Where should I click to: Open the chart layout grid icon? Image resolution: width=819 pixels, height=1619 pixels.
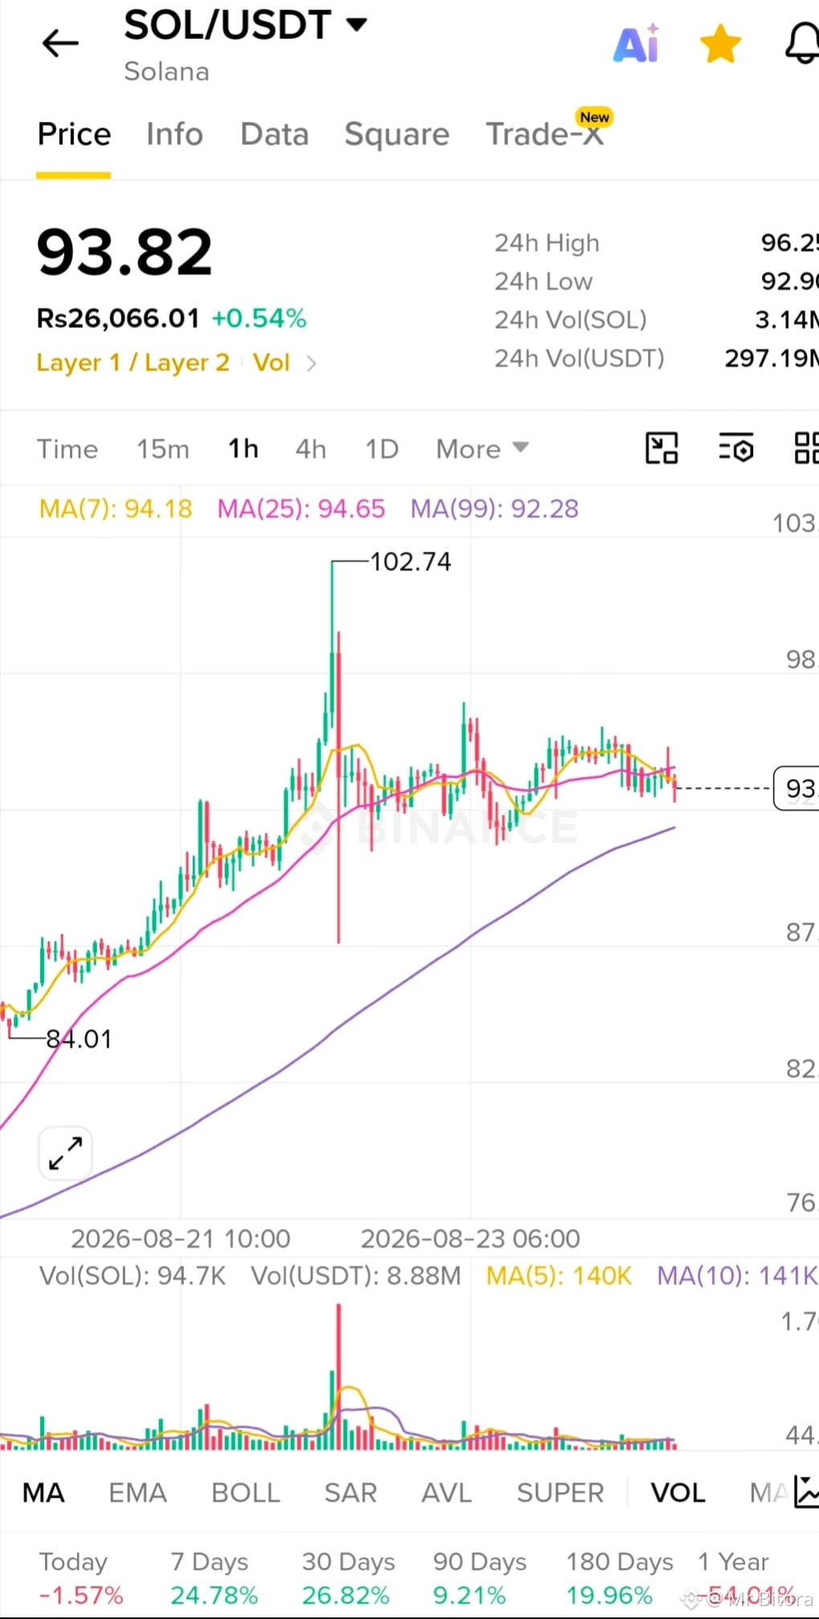click(805, 448)
